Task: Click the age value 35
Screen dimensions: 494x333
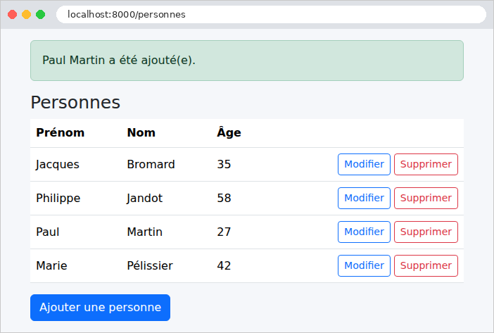Action: 224,165
